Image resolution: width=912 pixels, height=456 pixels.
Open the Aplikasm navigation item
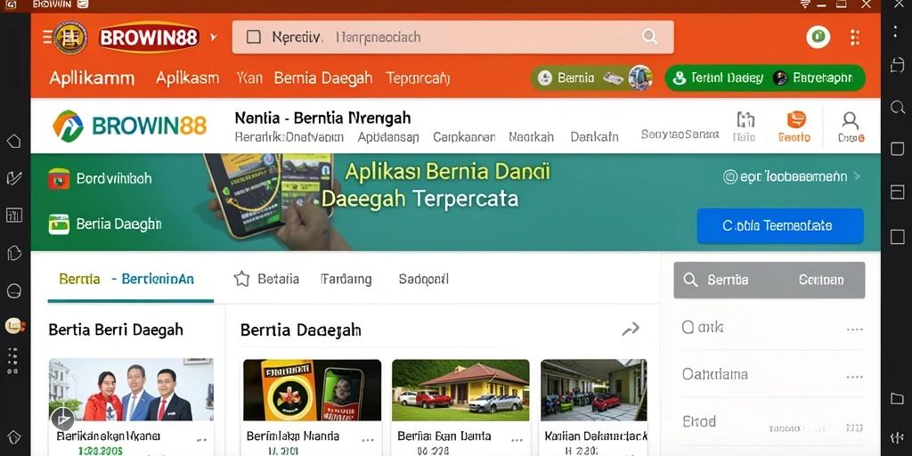(x=187, y=78)
